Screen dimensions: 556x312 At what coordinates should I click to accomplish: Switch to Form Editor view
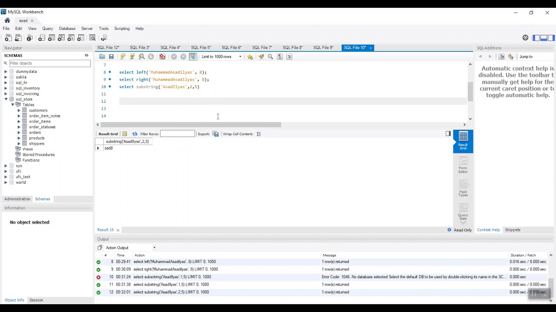tap(463, 165)
